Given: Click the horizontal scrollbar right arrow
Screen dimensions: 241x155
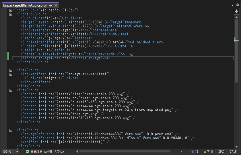Looking at the screenshot, I should coord(181,152).
